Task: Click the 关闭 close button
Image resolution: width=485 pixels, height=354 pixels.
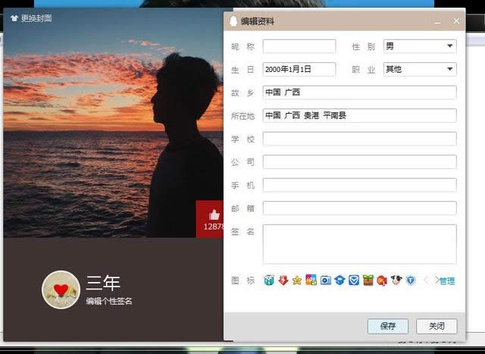Action: (436, 326)
